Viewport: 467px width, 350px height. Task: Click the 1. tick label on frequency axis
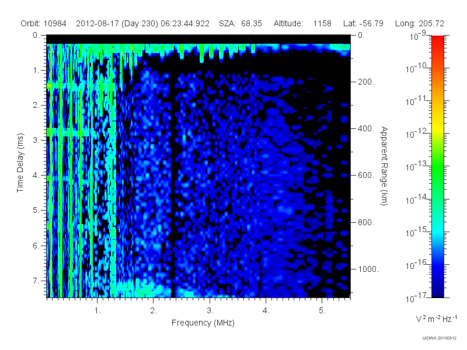[x=97, y=311]
